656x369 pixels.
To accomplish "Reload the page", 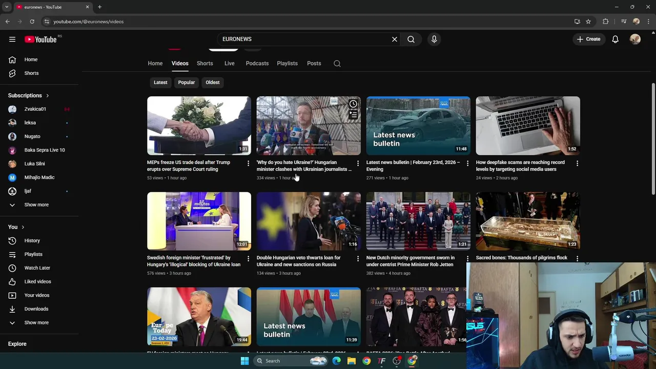I will click(32, 22).
